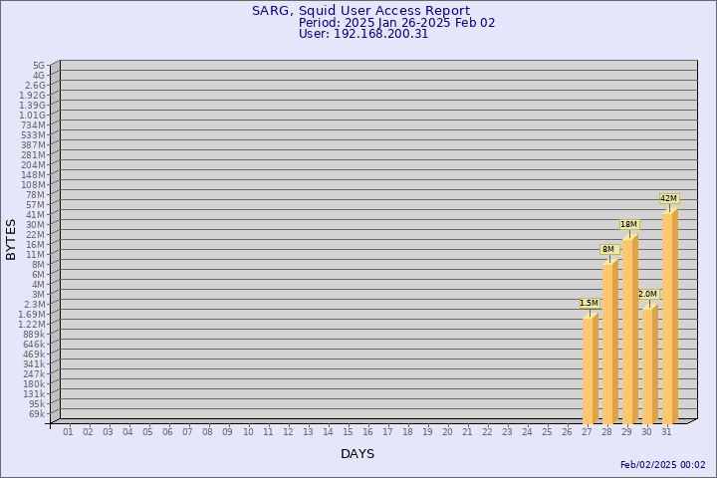Click day 01 on the days axis
The image size is (717, 478).
pyautogui.click(x=68, y=431)
